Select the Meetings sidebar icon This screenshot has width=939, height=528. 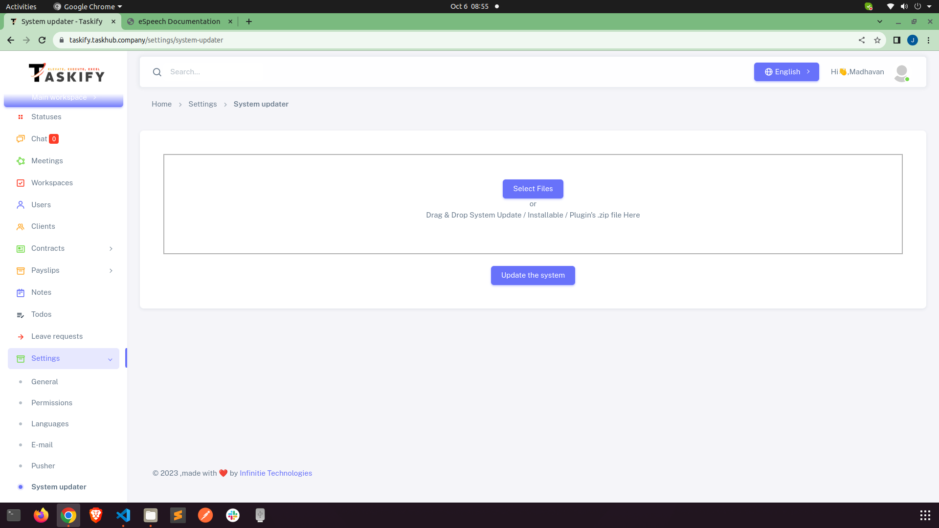(x=21, y=161)
